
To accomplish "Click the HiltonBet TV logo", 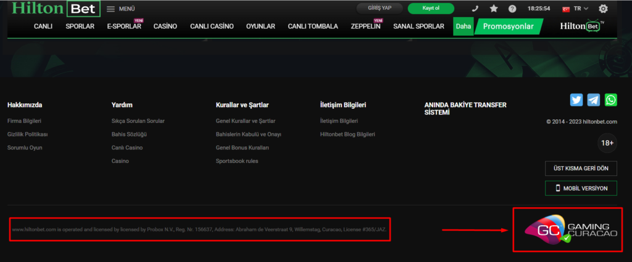I will point(583,26).
